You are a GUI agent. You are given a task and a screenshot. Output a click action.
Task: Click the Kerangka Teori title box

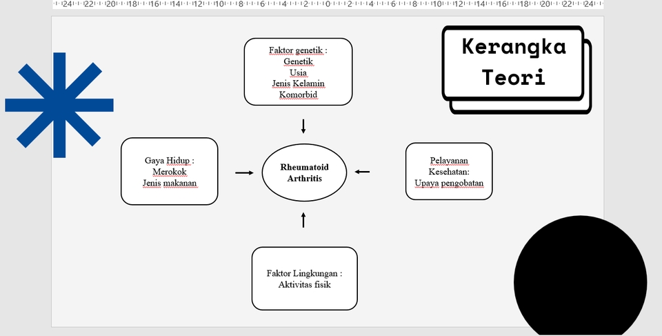[513, 63]
